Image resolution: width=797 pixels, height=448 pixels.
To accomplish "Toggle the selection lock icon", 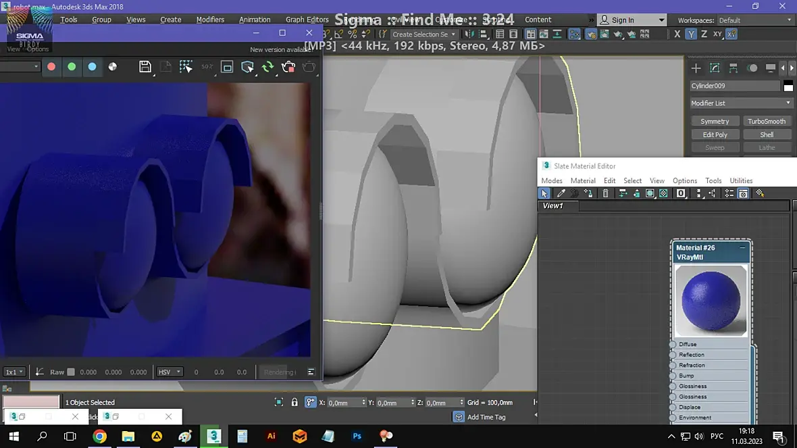I will click(294, 402).
